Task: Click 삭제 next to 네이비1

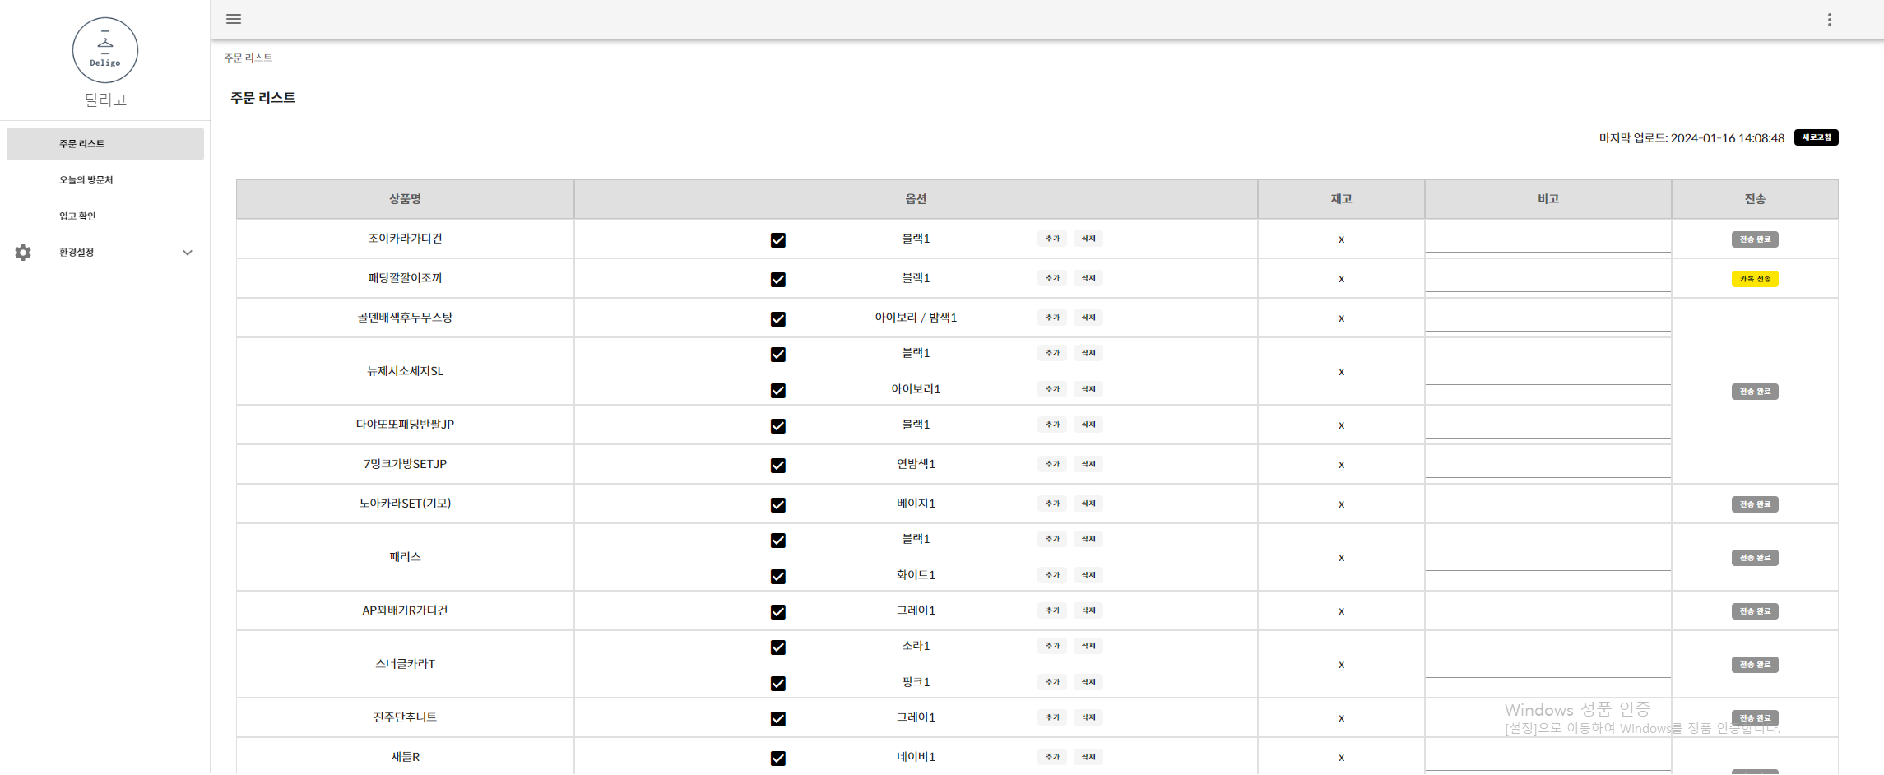Action: 1088,757
